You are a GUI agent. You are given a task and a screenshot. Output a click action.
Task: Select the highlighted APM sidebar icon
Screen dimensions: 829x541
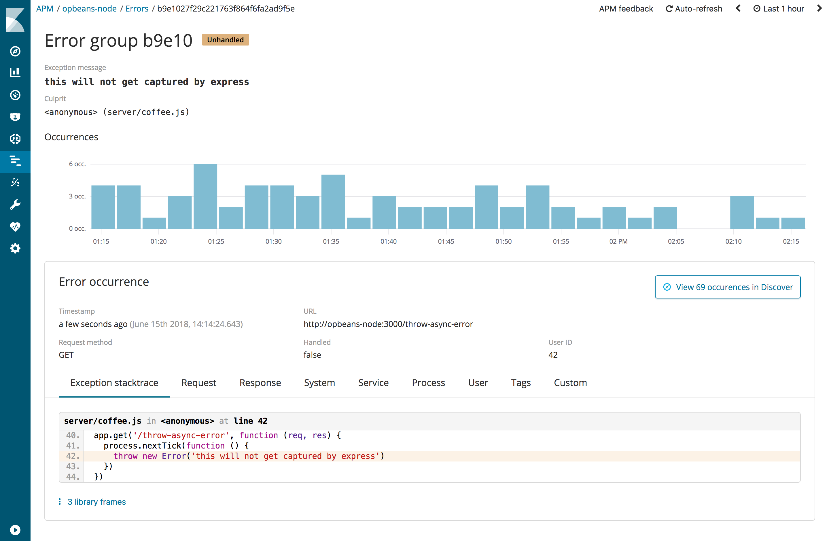click(15, 161)
